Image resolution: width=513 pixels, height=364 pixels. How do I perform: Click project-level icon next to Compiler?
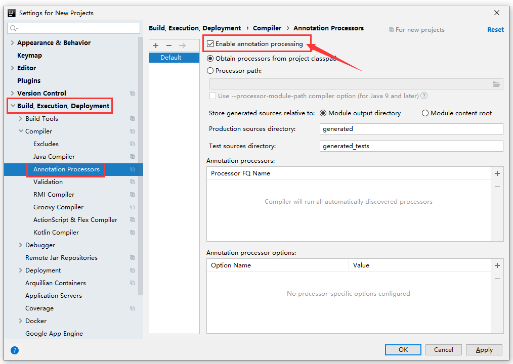click(x=132, y=131)
